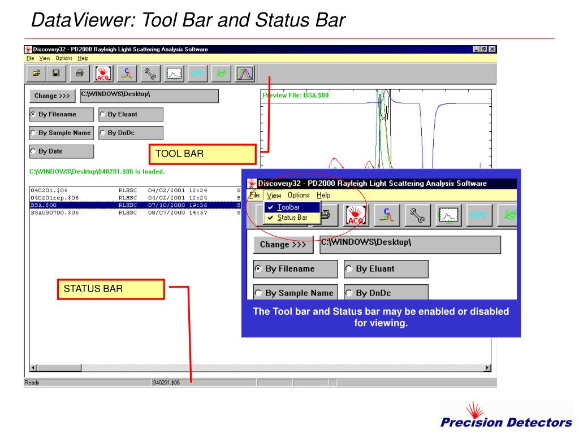Image resolution: width=579 pixels, height=434 pixels.
Task: Select the By Date radio option
Action: (x=62, y=151)
